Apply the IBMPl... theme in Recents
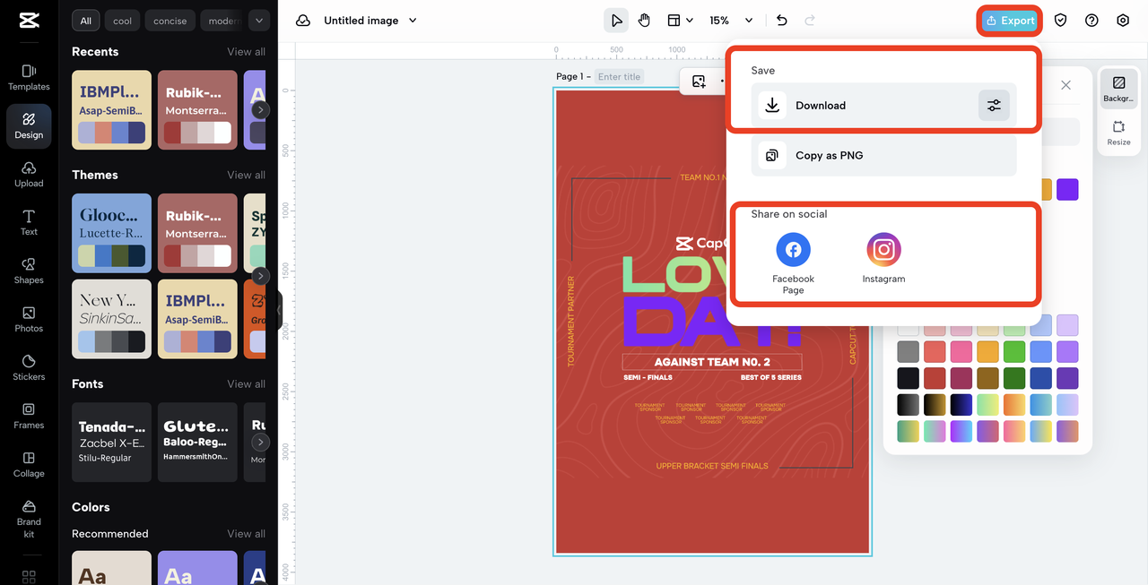Viewport: 1148px width, 585px height. 111,109
